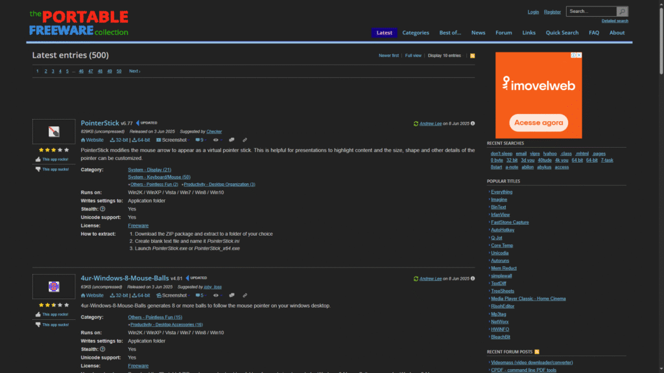Click the PointerStick app thumbnail

pos(54,131)
